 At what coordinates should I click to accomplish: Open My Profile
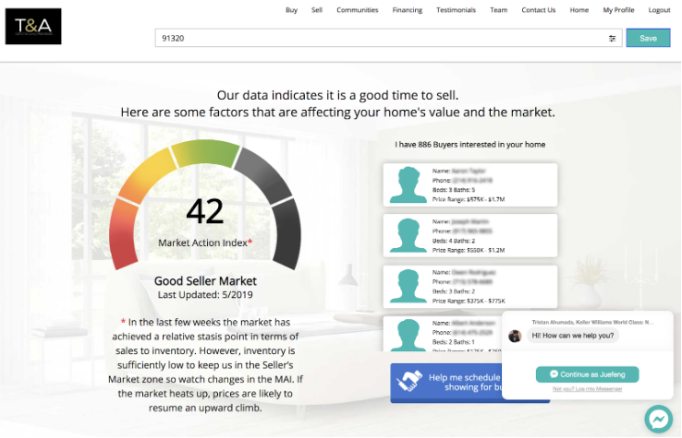click(618, 10)
